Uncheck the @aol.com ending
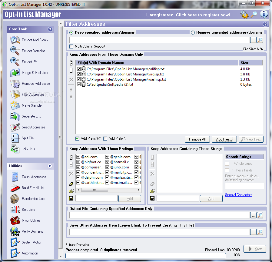The height and width of the screenshot is (262, 272). pos(78,157)
